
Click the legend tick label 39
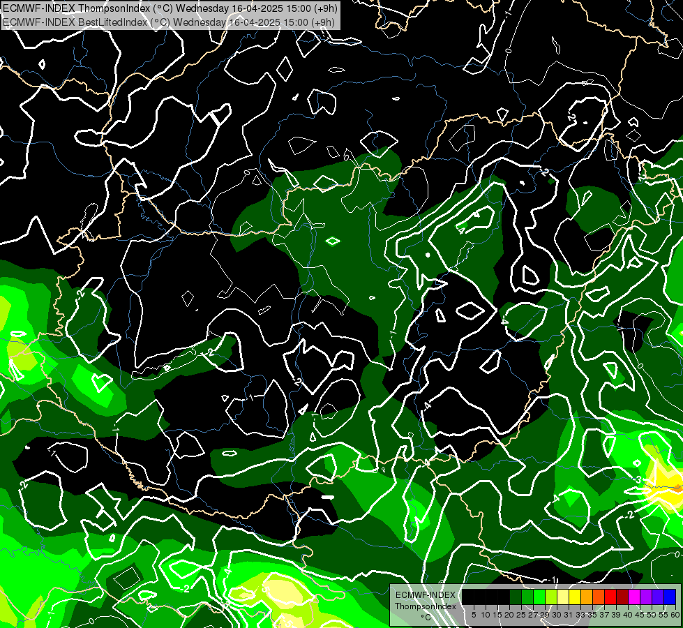point(616,615)
